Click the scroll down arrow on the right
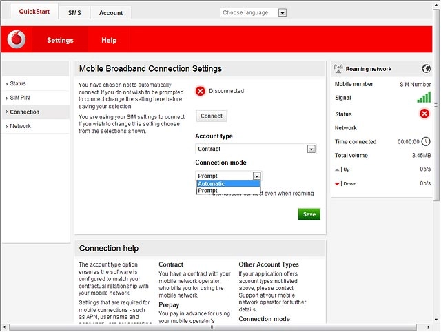 pyautogui.click(x=436, y=320)
